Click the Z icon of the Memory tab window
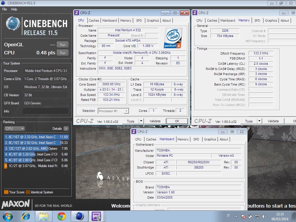Screen dimensions: 296x222 (x=195, y=13)
